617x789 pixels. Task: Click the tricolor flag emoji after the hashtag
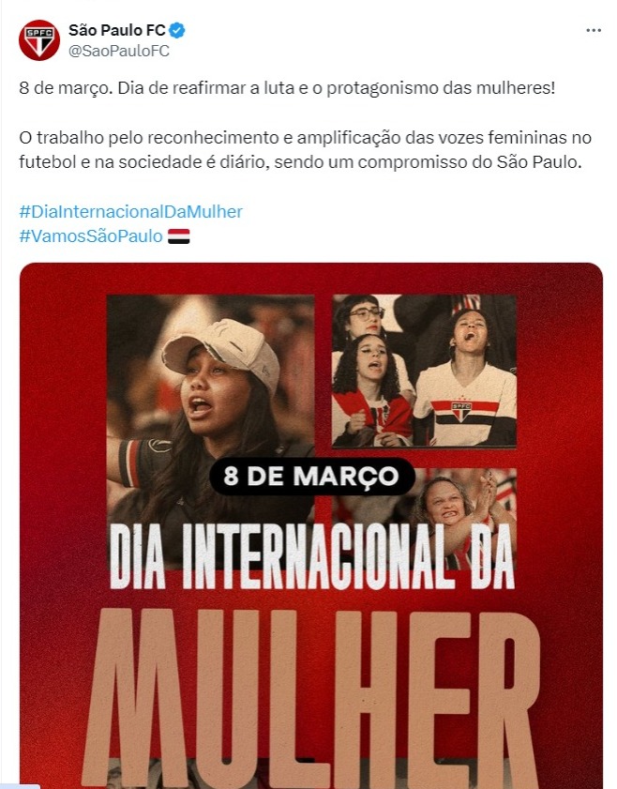click(178, 236)
